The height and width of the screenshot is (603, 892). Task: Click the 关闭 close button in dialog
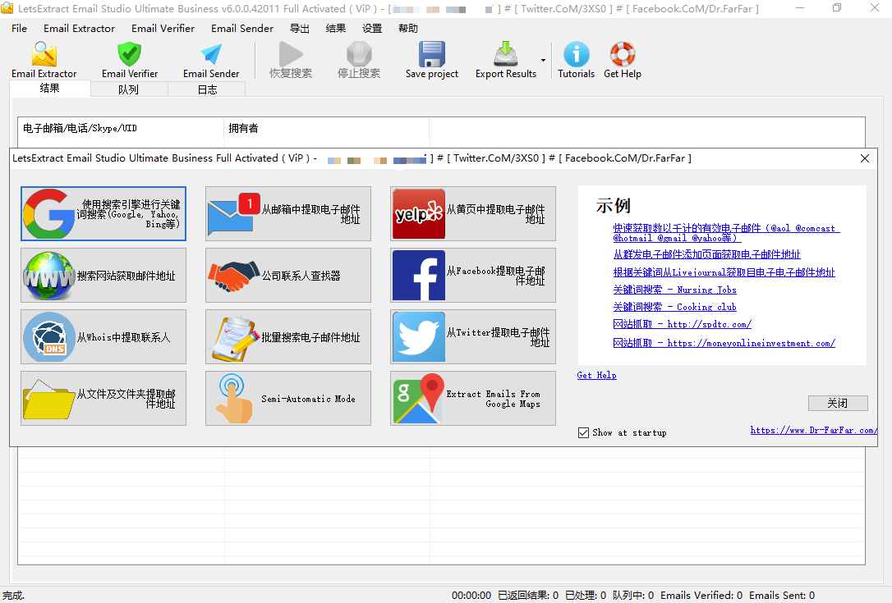point(838,403)
